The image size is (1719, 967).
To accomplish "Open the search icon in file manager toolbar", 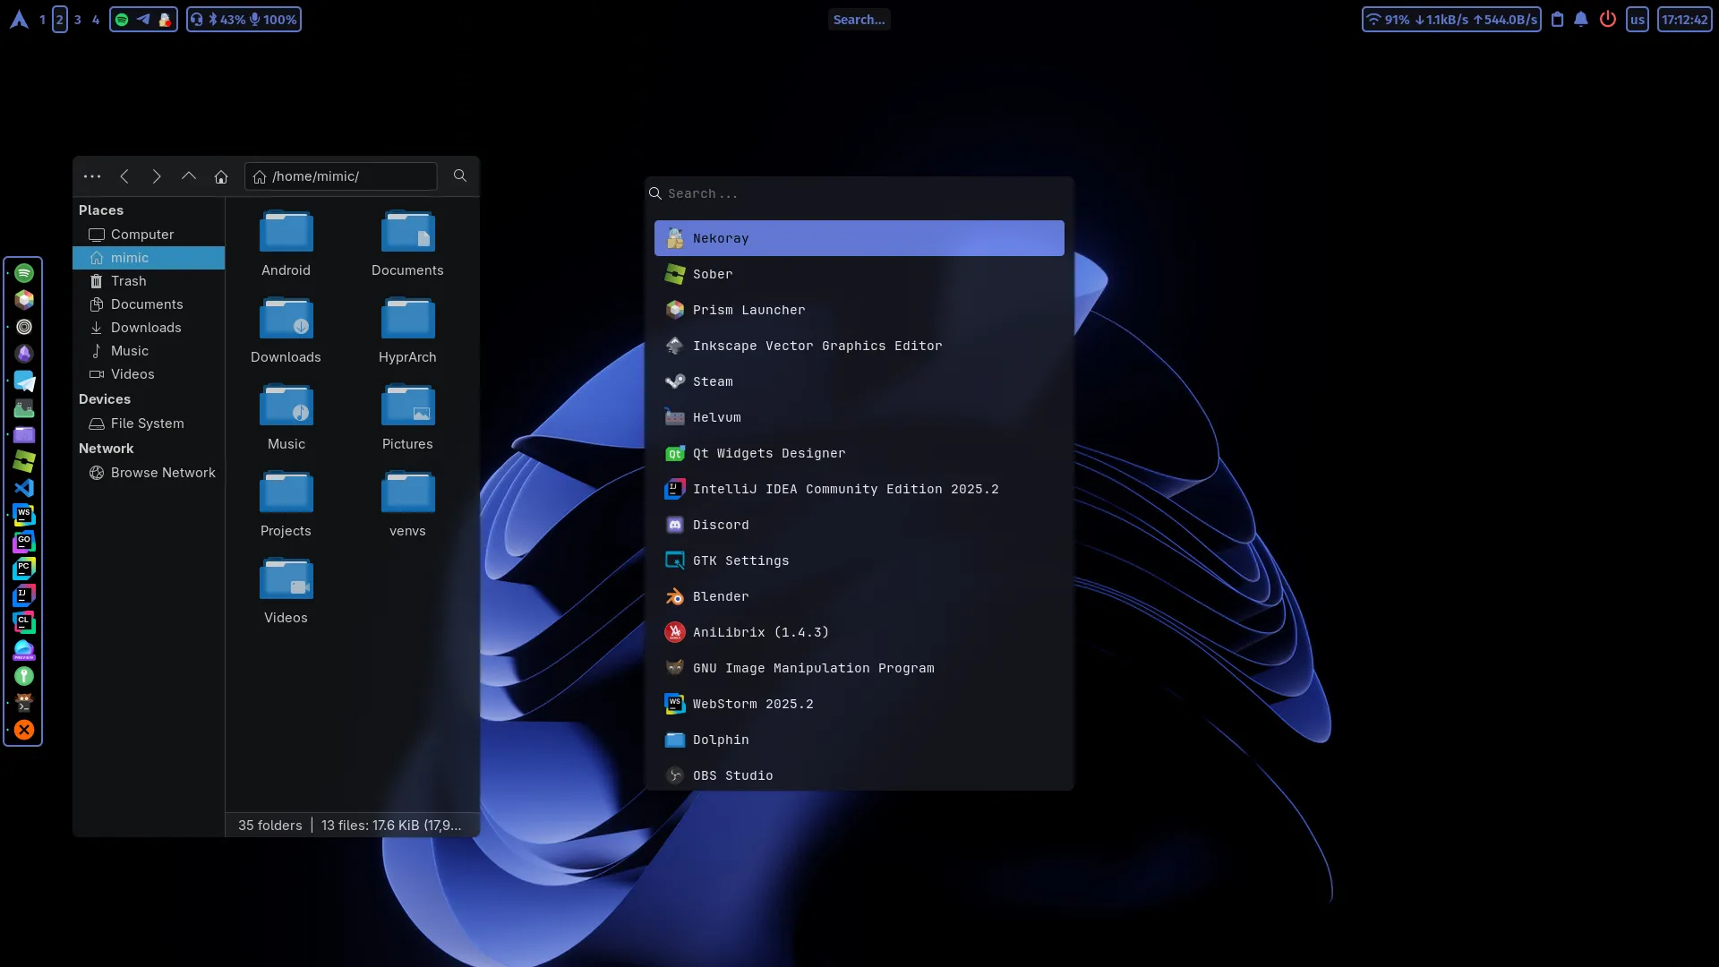I will coord(460,175).
